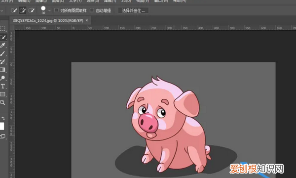Choose Subtract from Selection mode
Image resolution: width=296 pixels, height=178 pixels.
pos(32,10)
